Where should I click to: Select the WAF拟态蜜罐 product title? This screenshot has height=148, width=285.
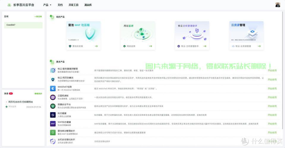click(x=64, y=122)
